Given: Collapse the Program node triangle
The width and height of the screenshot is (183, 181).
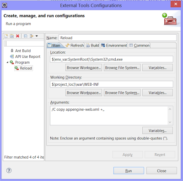Looking at the screenshot, I should tap(7, 62).
